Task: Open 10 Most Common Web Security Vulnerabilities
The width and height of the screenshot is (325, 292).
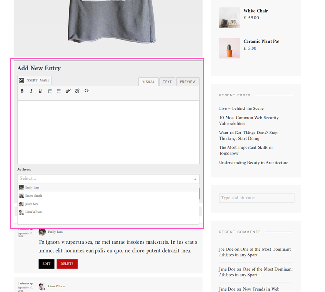Action: [x=249, y=121]
